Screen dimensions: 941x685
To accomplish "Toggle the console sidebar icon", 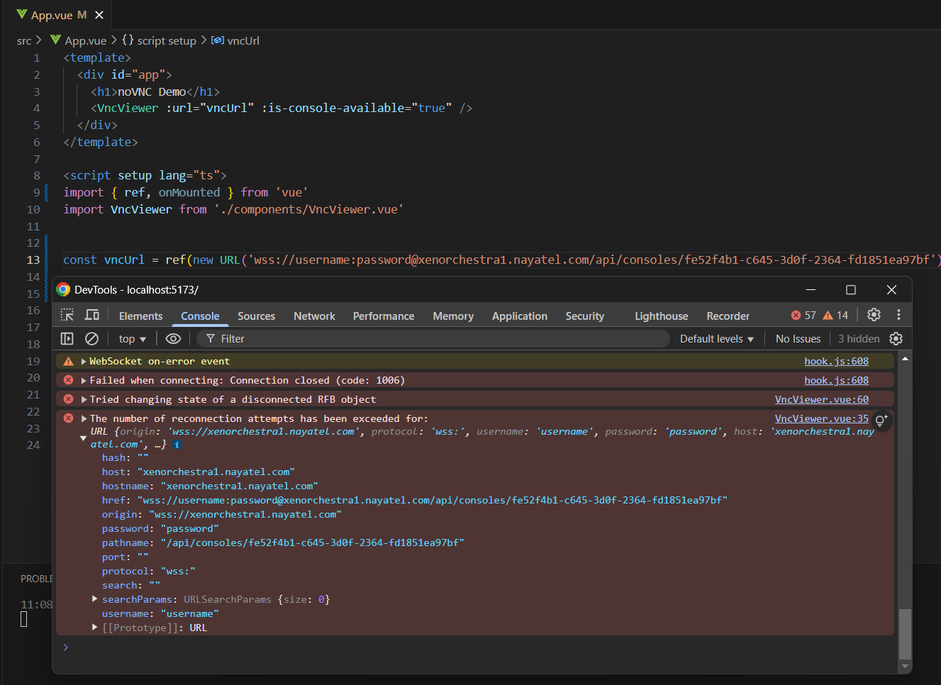I will (x=67, y=339).
